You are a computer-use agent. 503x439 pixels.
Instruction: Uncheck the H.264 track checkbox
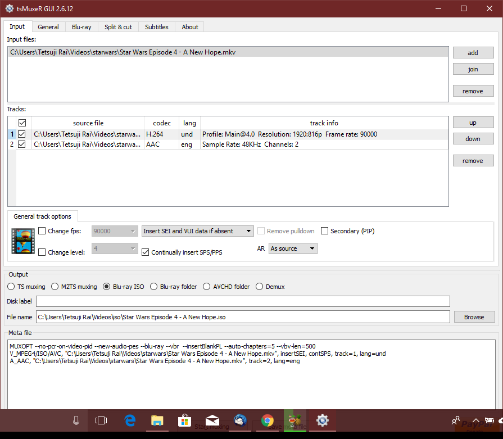pyautogui.click(x=22, y=134)
